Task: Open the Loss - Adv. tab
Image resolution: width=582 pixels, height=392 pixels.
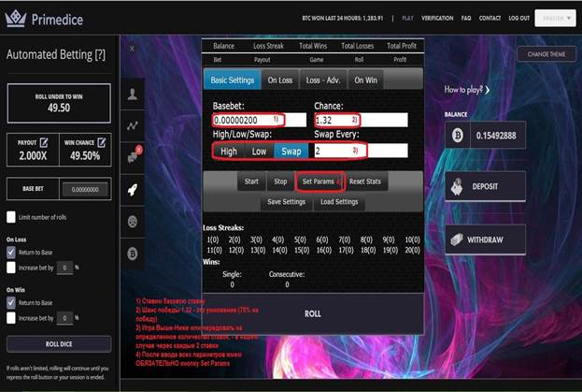Action: [x=323, y=80]
